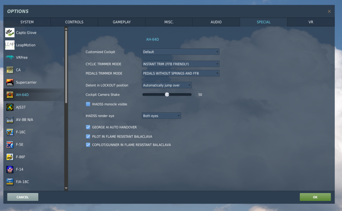The image size is (342, 211).
Task: Close the Options dialog with X
Action: tap(329, 11)
